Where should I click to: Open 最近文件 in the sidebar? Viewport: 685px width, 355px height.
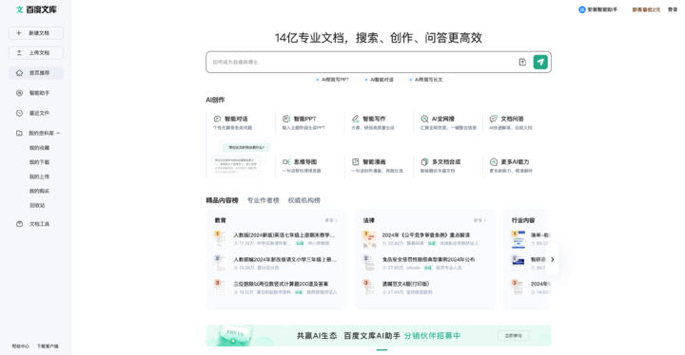(36, 113)
